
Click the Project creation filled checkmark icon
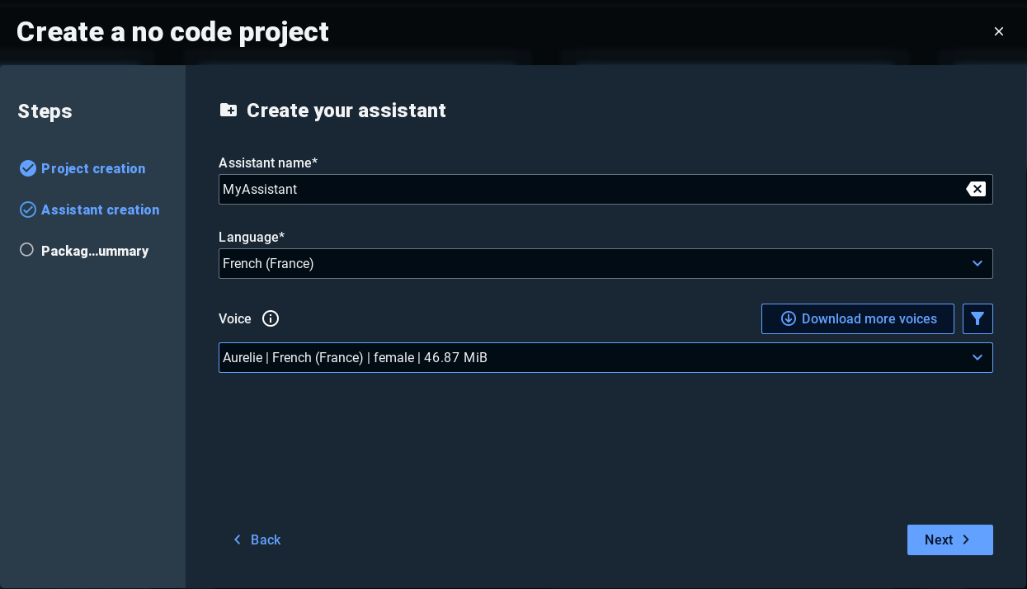tap(28, 168)
